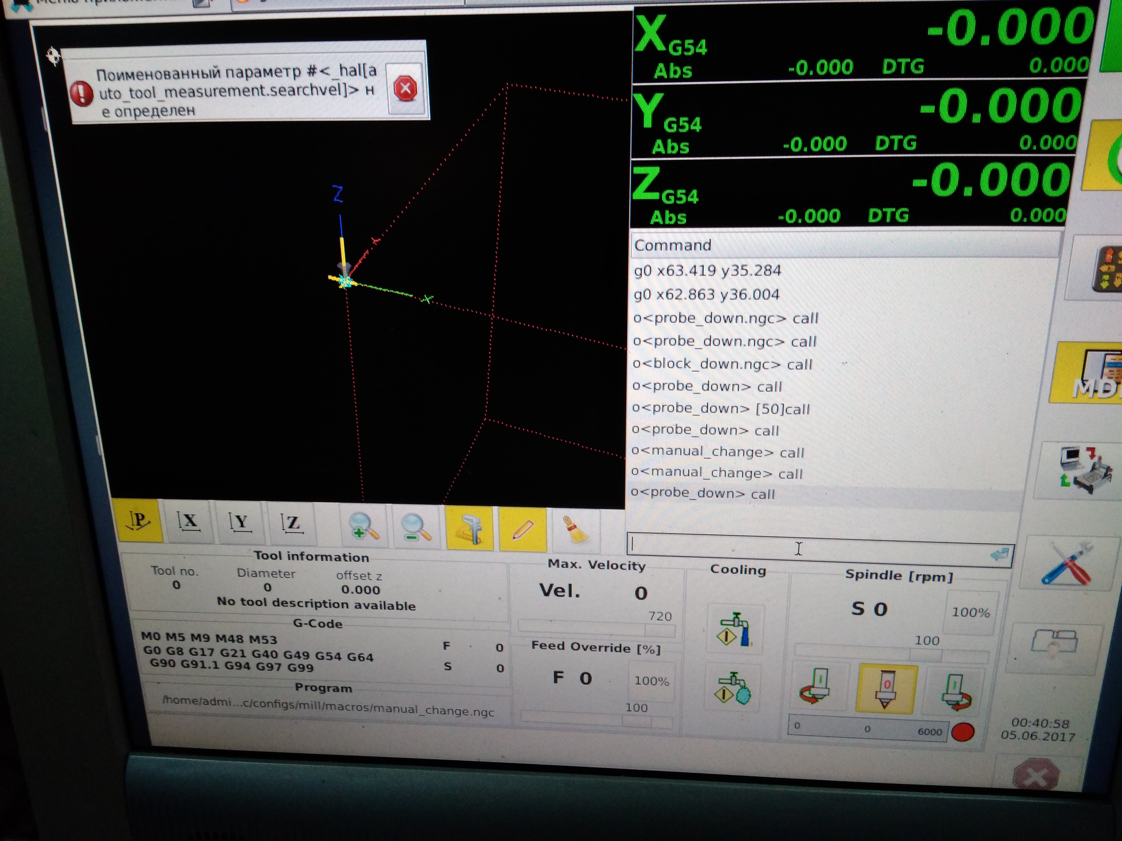Reset feed override 100% button
1122x841 pixels.
(x=651, y=681)
